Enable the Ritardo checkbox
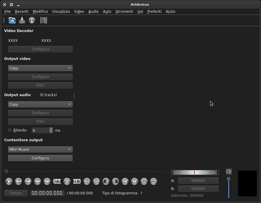This screenshot has width=261, height=203. tap(10, 130)
